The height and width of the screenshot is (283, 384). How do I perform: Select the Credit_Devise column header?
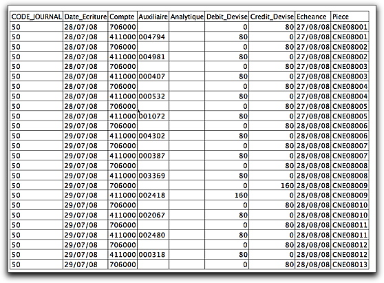click(272, 17)
